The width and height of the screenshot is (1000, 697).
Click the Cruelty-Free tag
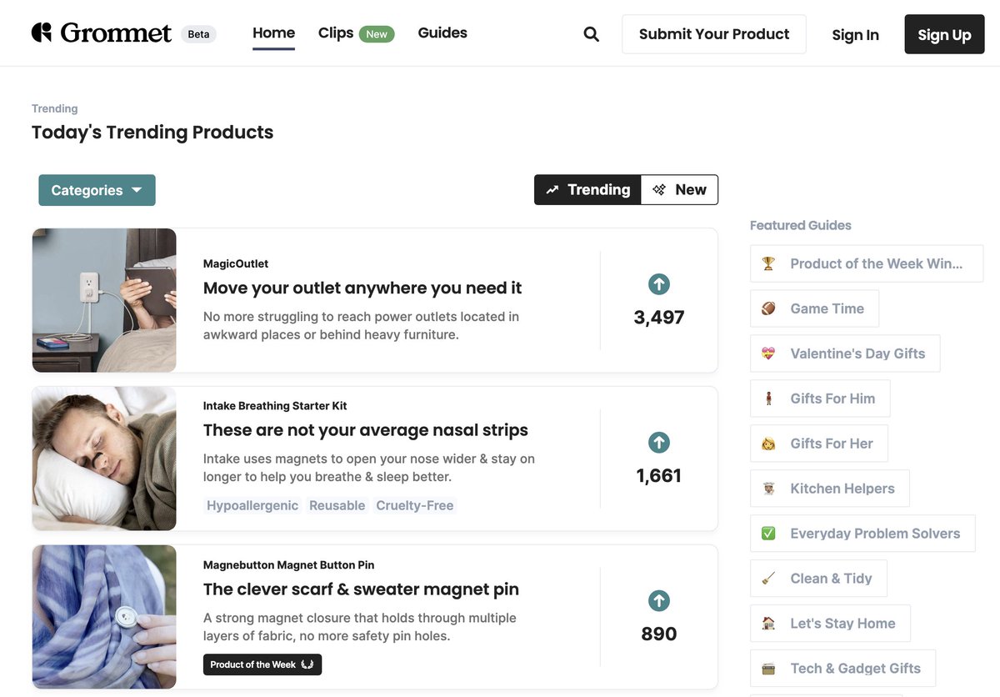[x=415, y=505]
